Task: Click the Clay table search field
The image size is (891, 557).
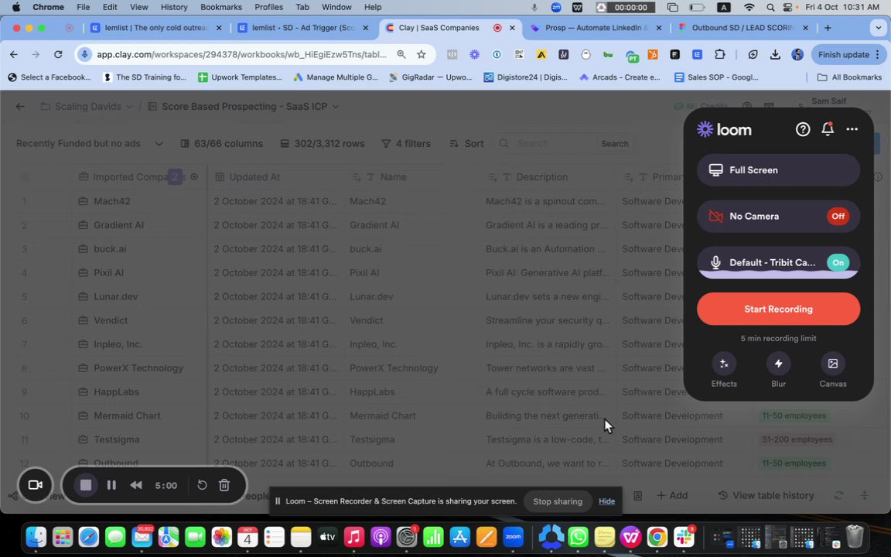Action: click(x=545, y=144)
